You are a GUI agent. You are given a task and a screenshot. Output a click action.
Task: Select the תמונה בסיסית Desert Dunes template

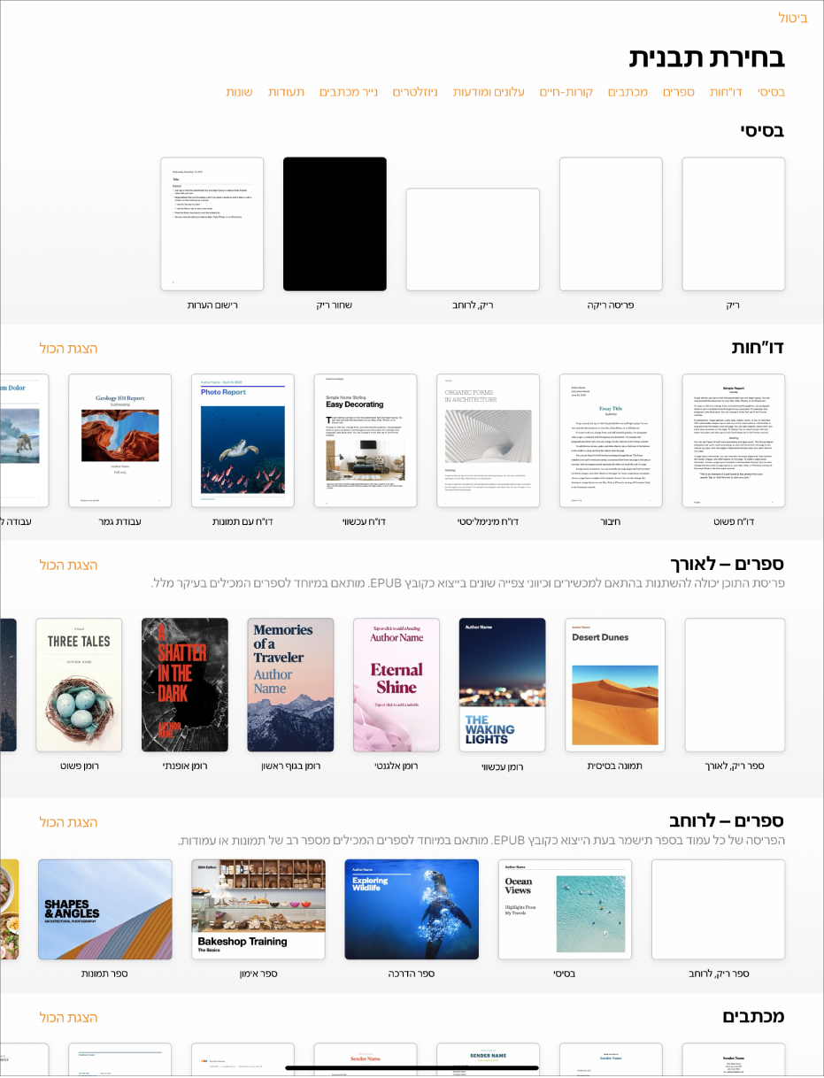tap(615, 685)
